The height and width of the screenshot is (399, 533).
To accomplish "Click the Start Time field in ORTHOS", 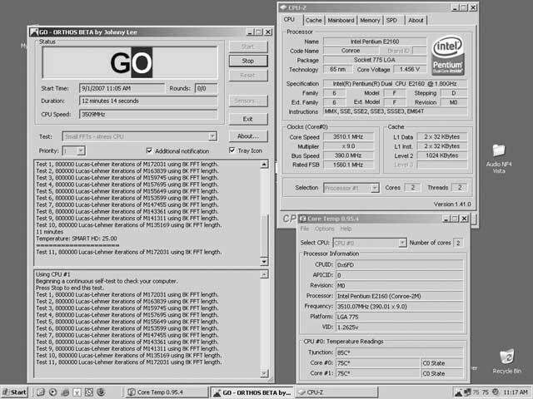I will tap(122, 88).
